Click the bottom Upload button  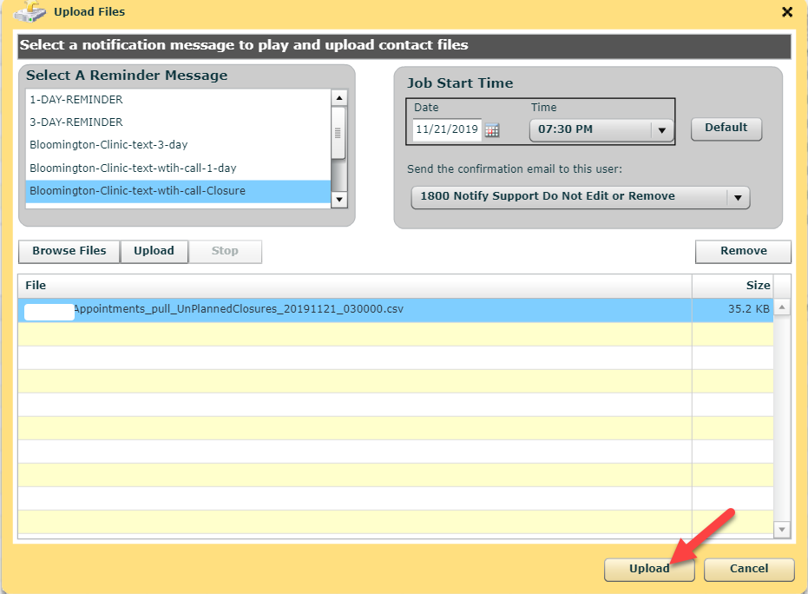click(649, 569)
